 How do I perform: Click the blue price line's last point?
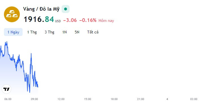click(x=38, y=87)
